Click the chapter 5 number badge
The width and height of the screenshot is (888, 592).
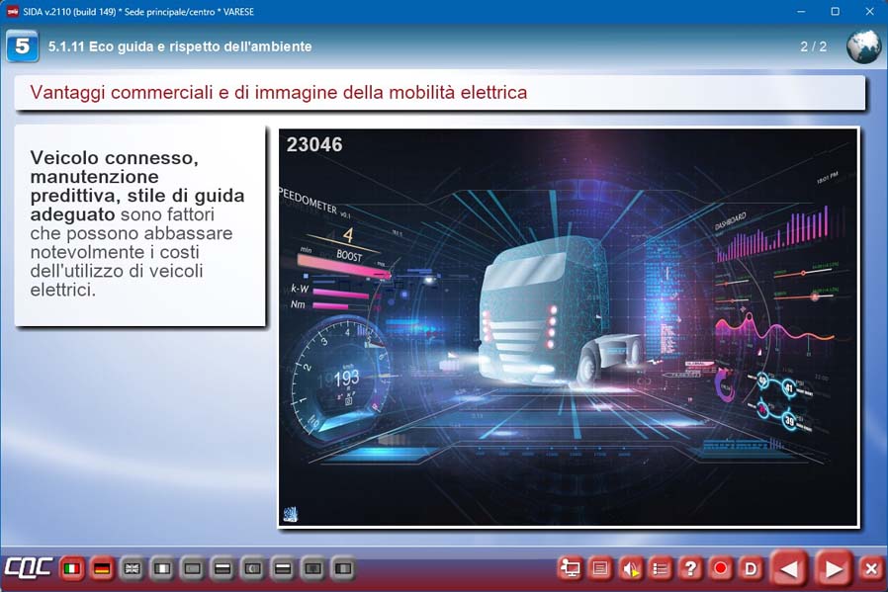point(22,46)
